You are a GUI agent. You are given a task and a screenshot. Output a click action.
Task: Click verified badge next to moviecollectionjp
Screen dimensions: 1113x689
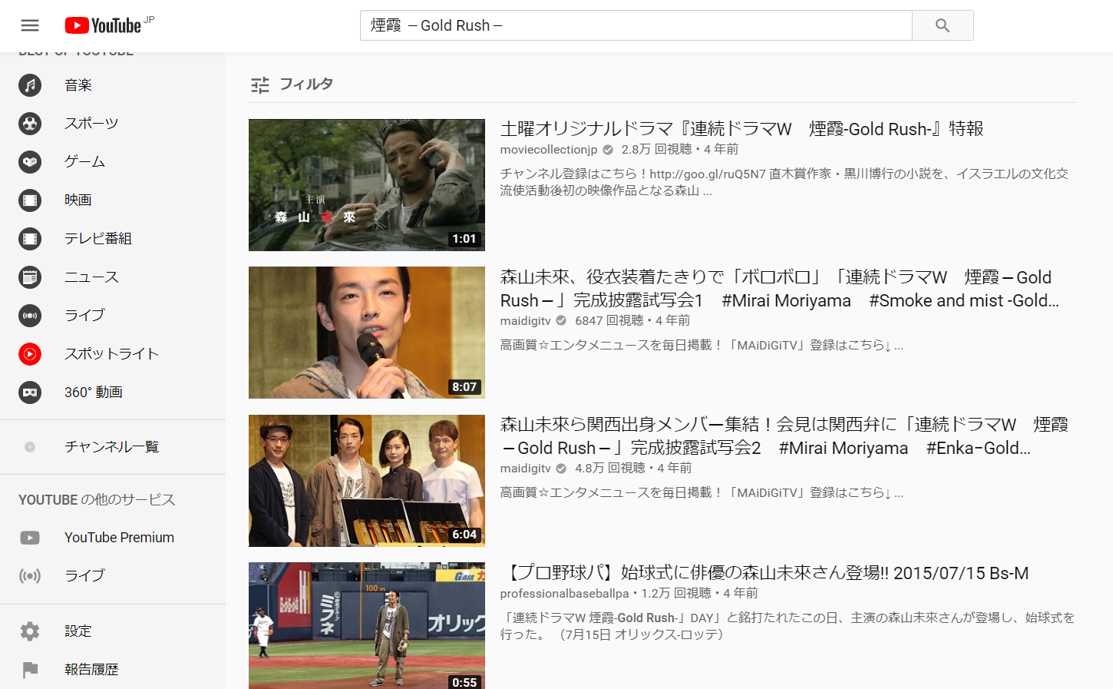point(608,150)
